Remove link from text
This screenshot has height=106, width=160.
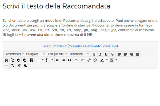coord(95,60)
